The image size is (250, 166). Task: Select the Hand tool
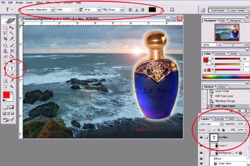point(5,86)
